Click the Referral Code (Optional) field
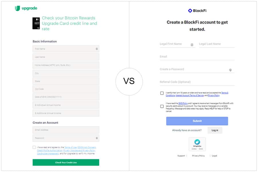 (197, 82)
